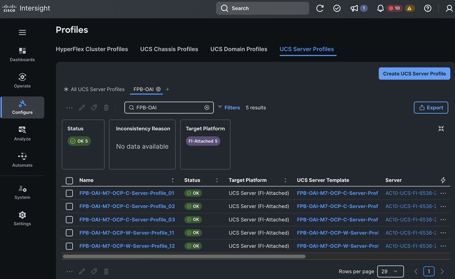This screenshot has height=279, width=455.
Task: Select Configure in the sidebar
Action: coord(22,108)
